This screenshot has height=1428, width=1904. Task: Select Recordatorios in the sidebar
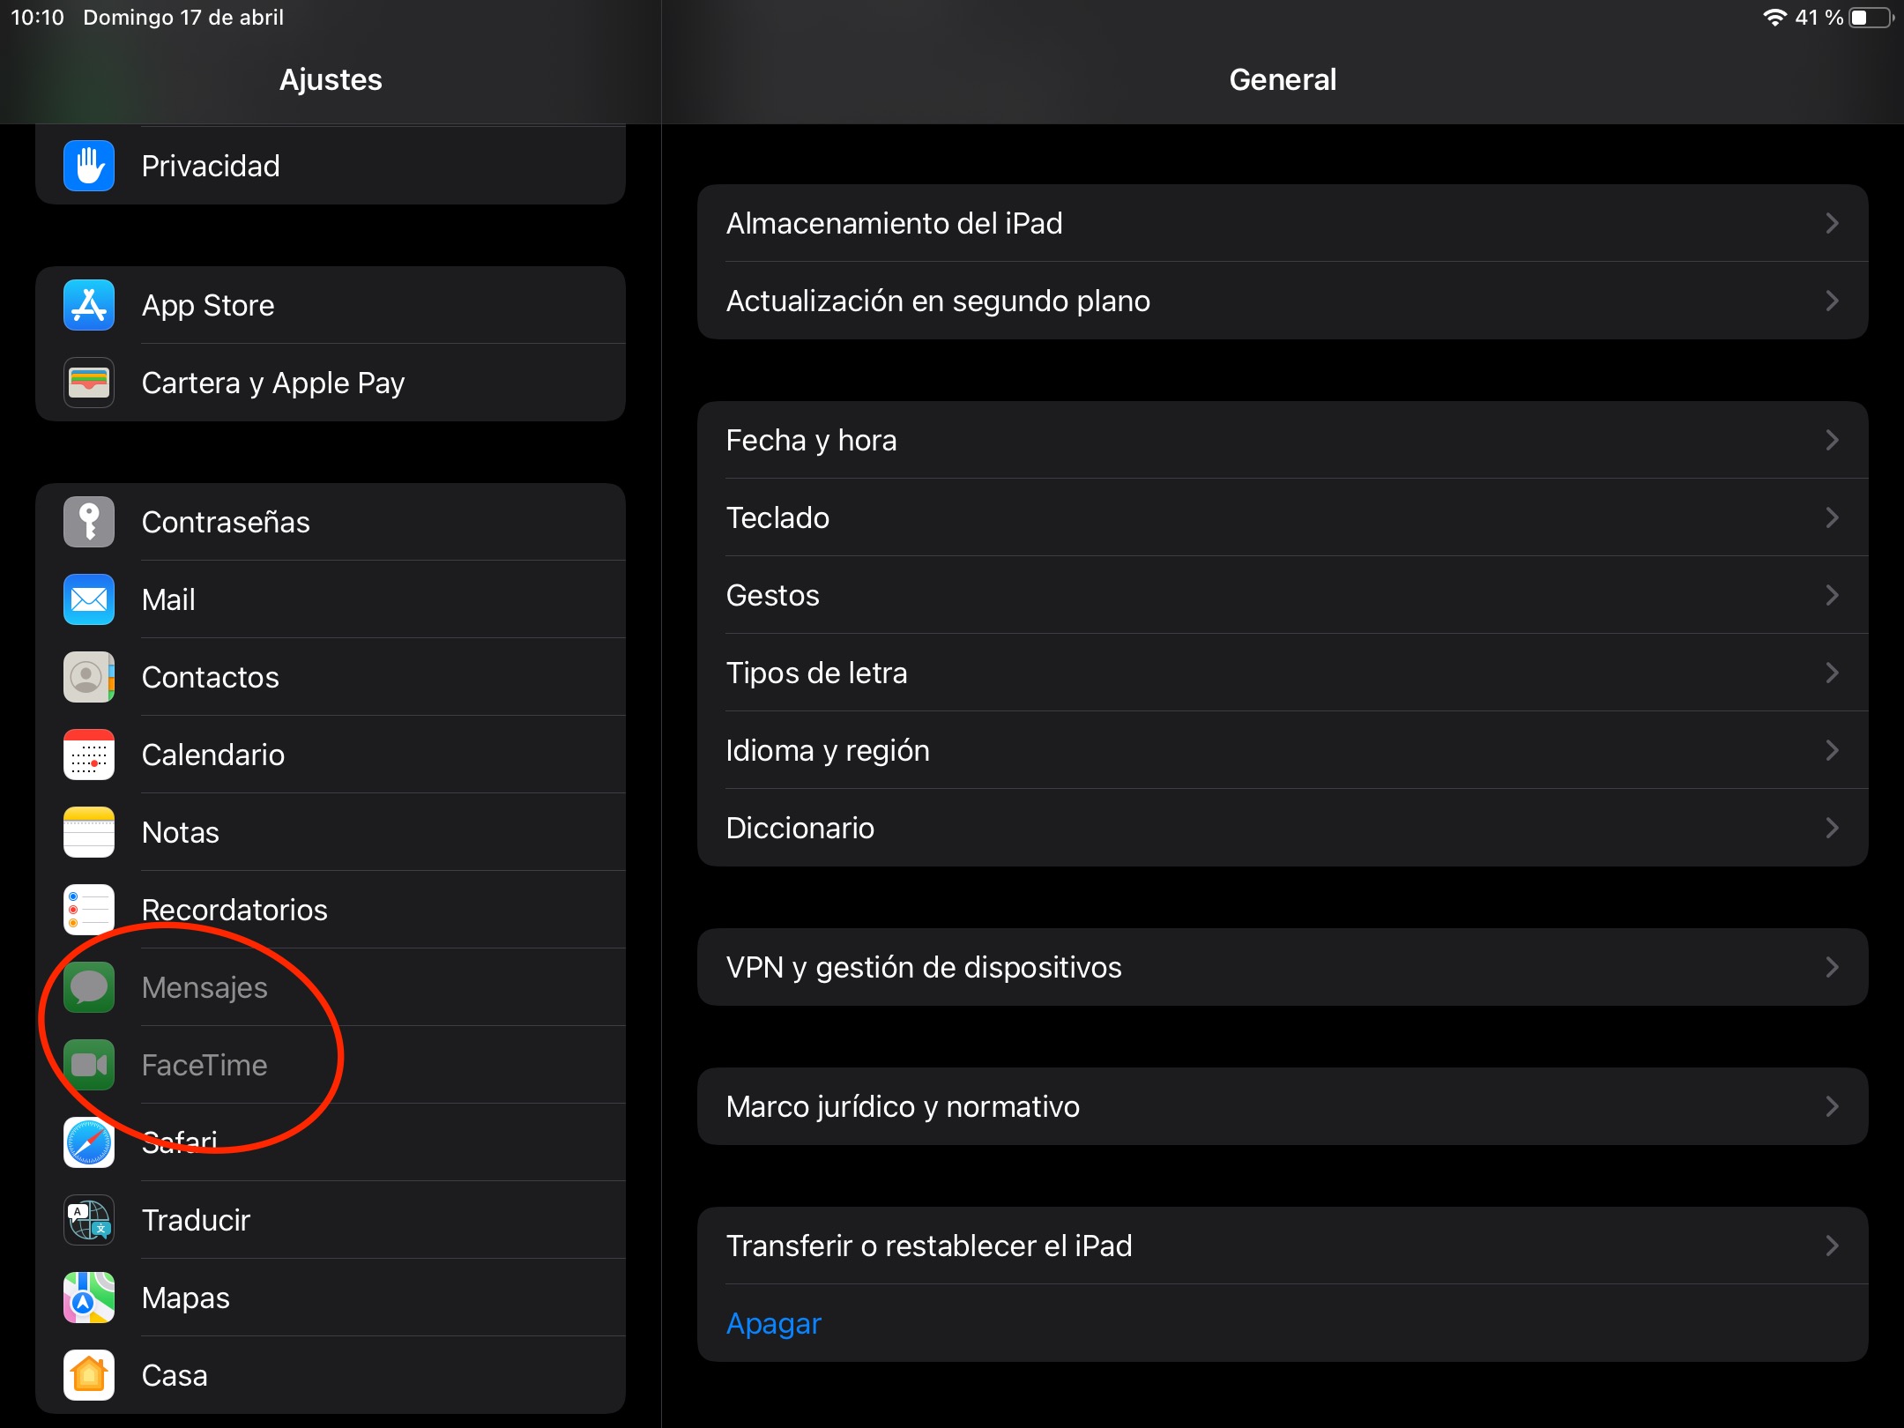331,910
